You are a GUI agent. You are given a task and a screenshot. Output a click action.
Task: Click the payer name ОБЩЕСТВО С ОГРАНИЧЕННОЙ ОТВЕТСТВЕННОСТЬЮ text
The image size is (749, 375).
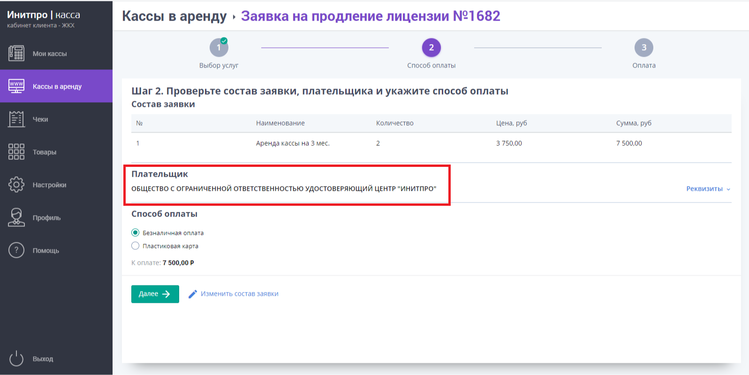pyautogui.click(x=284, y=188)
